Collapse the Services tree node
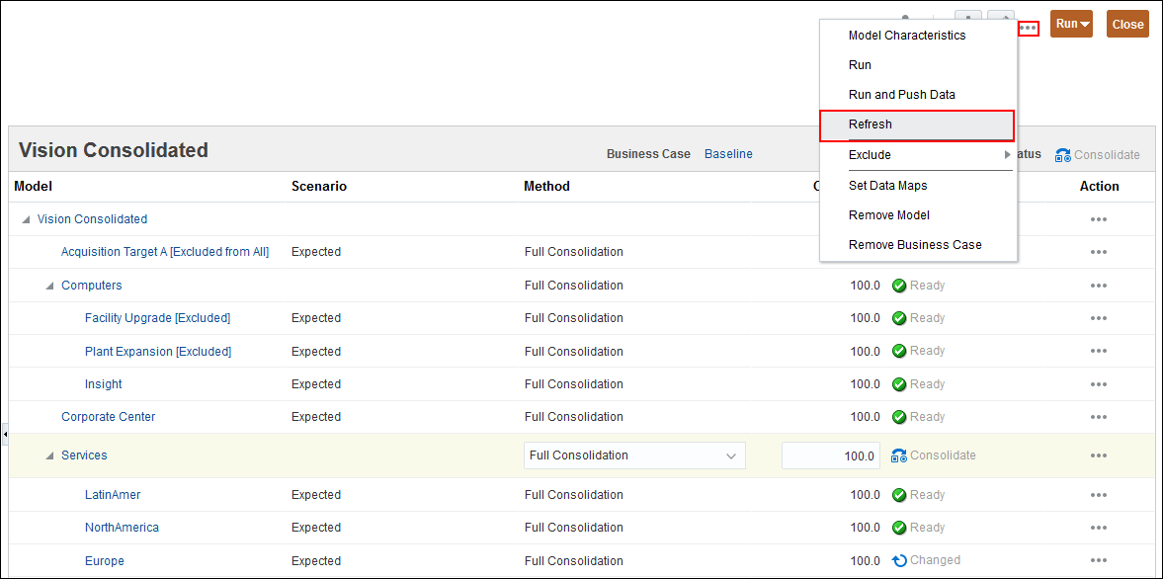This screenshot has width=1163, height=579. tap(49, 455)
